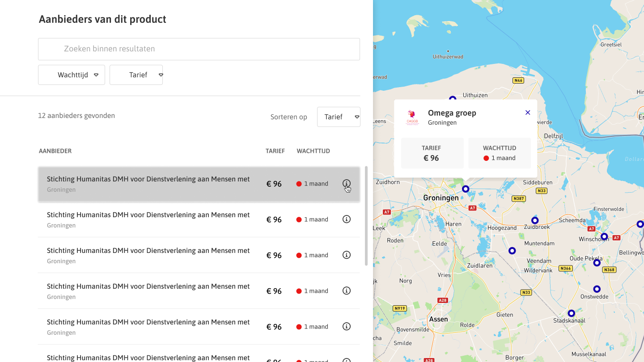
Task: Click the Groningen city label on the map
Action: point(441,198)
